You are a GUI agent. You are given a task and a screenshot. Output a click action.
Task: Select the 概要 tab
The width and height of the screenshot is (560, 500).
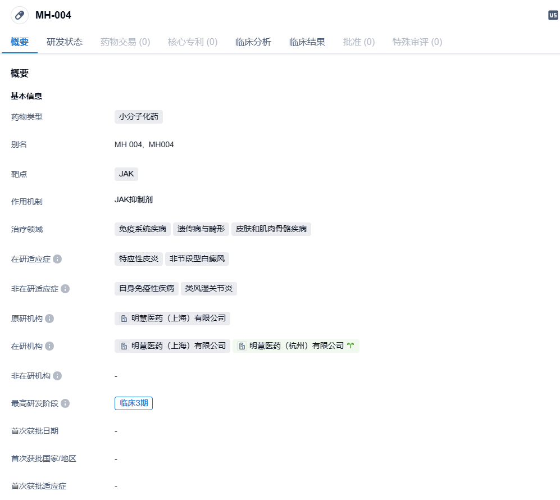click(x=20, y=42)
